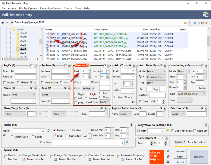This screenshot has height=165, width=211.
Task: Click the back navigation arrow
Action: (3, 23)
